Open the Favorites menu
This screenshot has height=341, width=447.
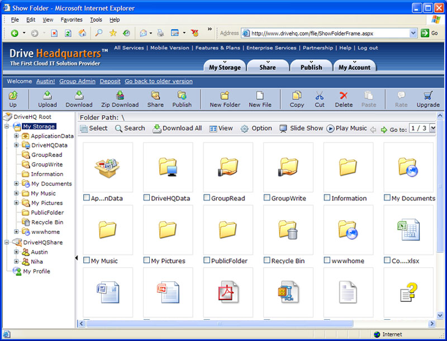[72, 20]
